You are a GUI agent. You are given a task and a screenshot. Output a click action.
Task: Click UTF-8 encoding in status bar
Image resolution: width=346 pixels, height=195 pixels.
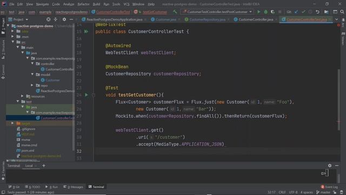point(293,192)
